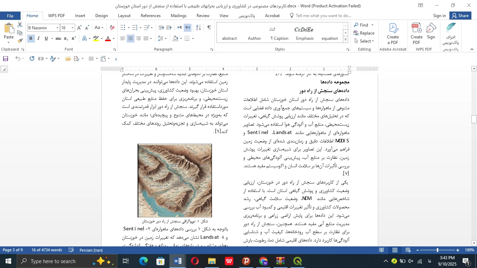This screenshot has width=477, height=268.
Task: Click the Increase Indent icon
Action: click(169, 28)
